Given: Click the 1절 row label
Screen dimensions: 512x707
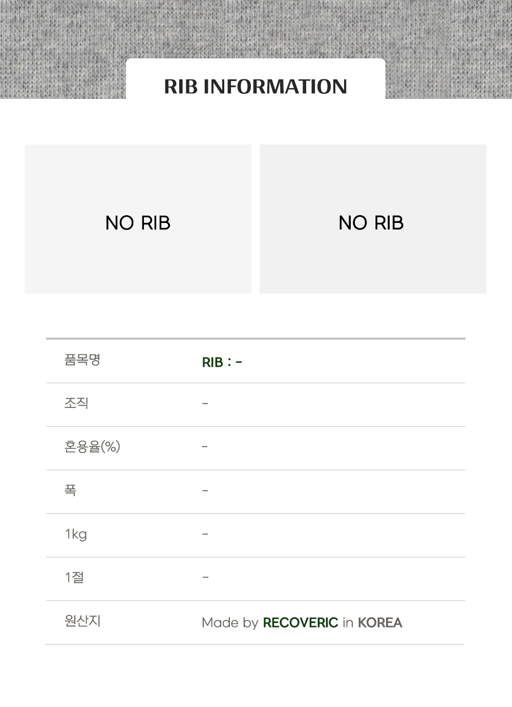Looking at the screenshot, I should (74, 578).
